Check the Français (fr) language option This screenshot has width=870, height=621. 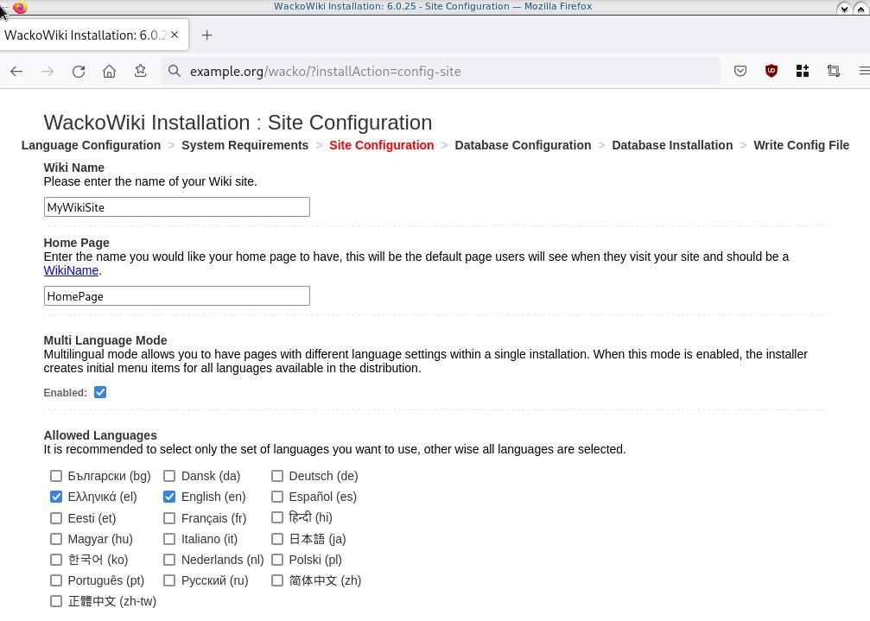point(169,518)
